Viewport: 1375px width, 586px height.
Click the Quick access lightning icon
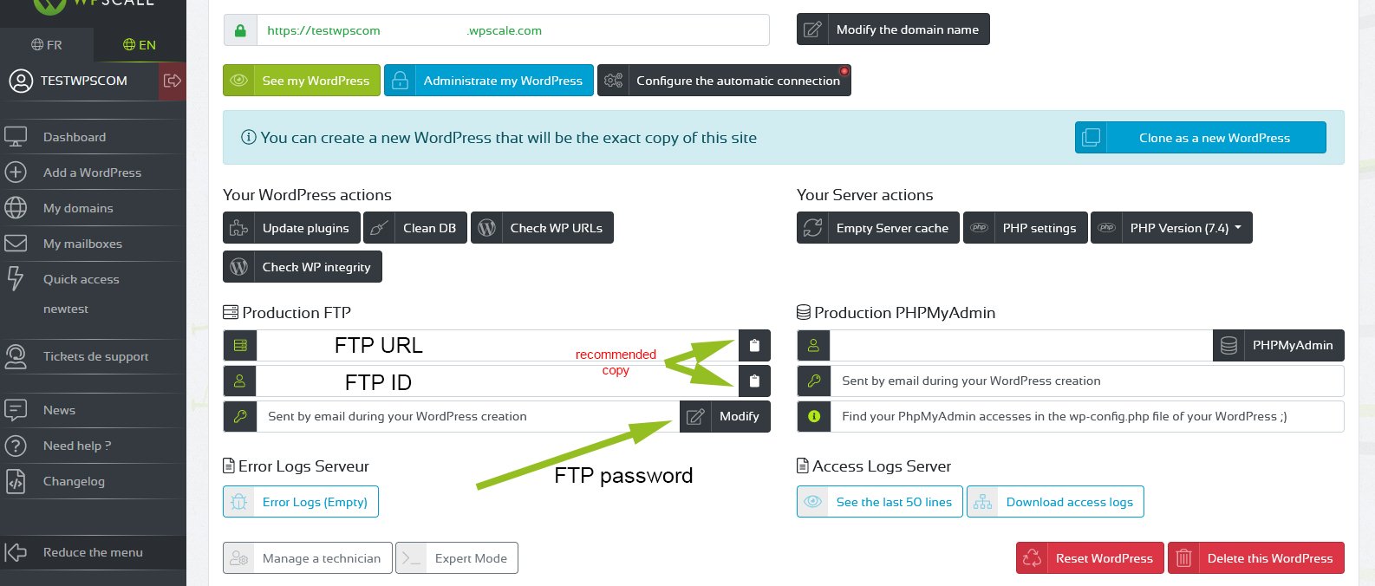click(16, 278)
